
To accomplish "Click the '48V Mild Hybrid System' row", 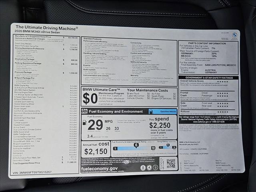I will pyautogui.click(x=46, y=90).
